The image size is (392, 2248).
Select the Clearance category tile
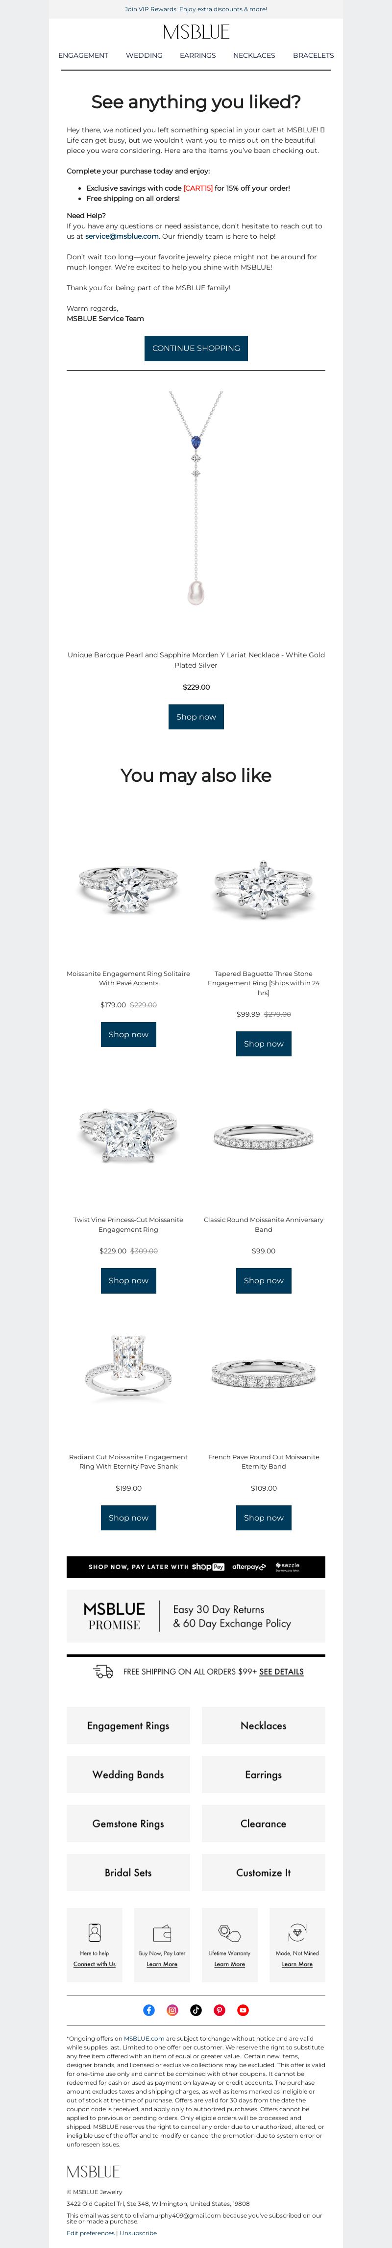(264, 1823)
